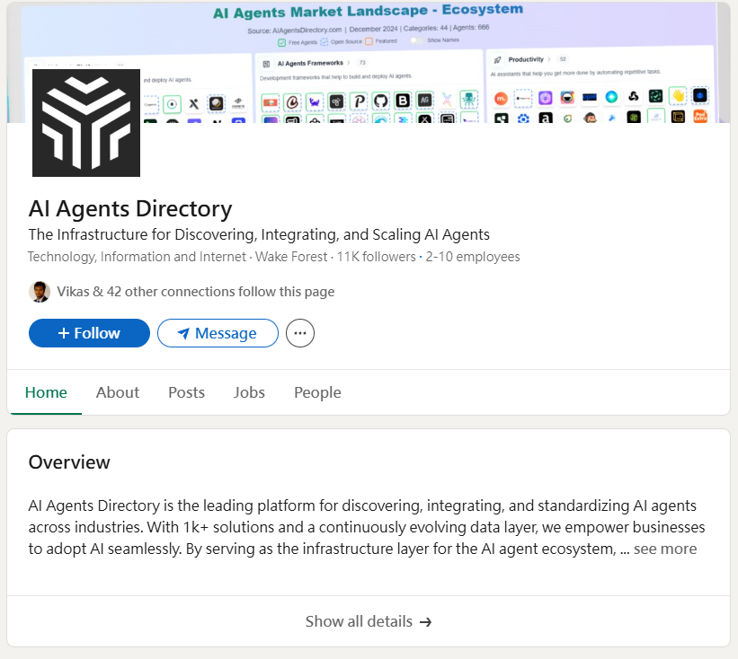Screen dimensions: 738x659
Task: Toggle the Open Source checkbox in banner
Action: [x=325, y=41]
